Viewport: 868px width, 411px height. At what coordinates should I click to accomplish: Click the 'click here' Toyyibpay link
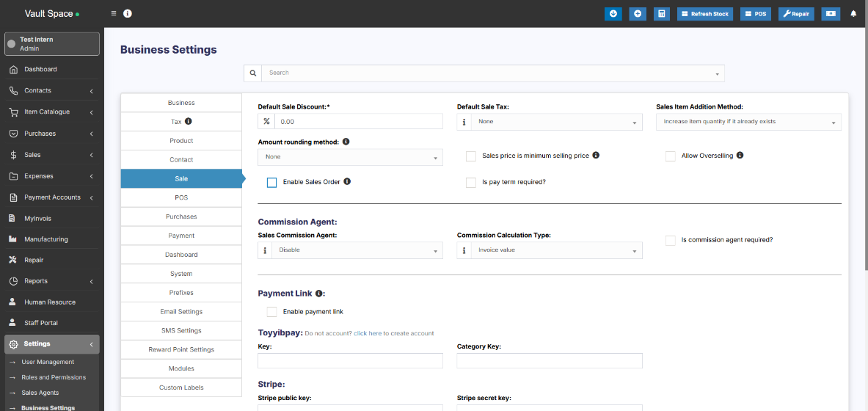tap(367, 333)
